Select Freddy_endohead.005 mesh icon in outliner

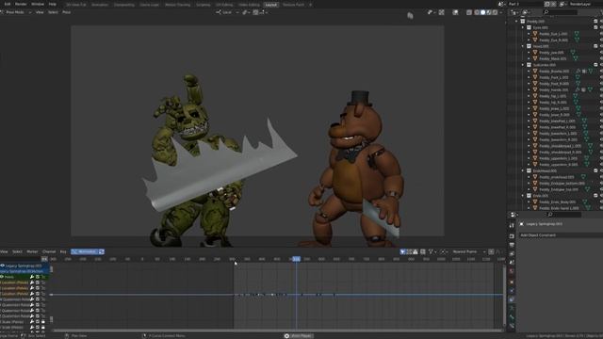click(535, 177)
